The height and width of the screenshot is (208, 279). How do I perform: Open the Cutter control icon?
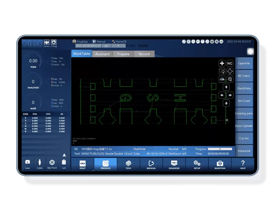[40, 164]
